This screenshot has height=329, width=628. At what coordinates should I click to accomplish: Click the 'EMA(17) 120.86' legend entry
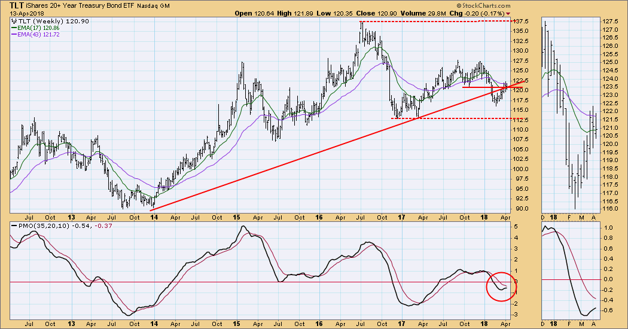coord(38,28)
